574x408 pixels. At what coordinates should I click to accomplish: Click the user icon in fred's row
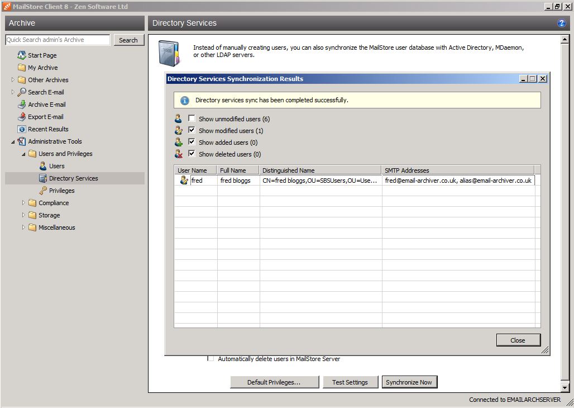(x=184, y=181)
